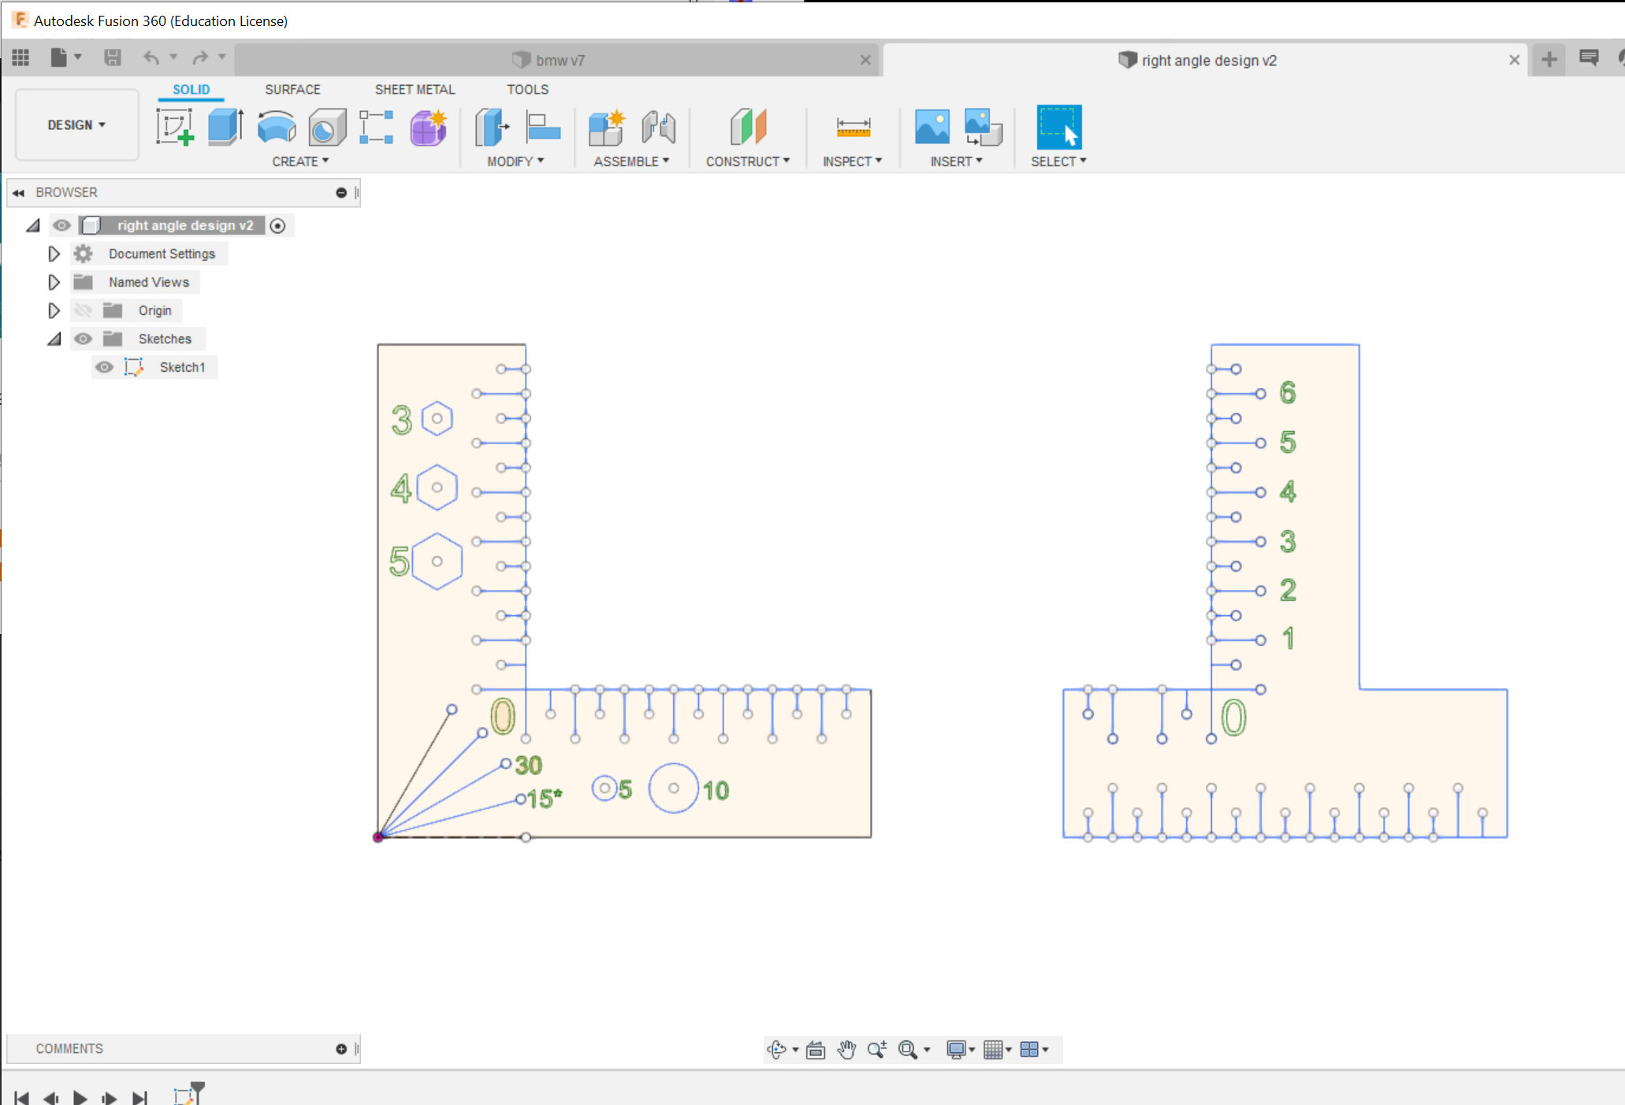Toggle Origin folder visibility

83,310
